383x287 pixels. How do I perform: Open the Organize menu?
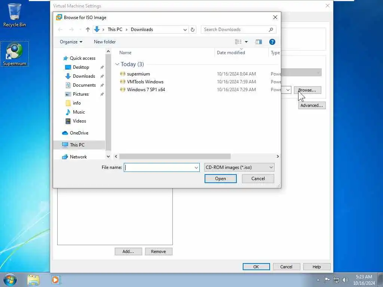[71, 42]
